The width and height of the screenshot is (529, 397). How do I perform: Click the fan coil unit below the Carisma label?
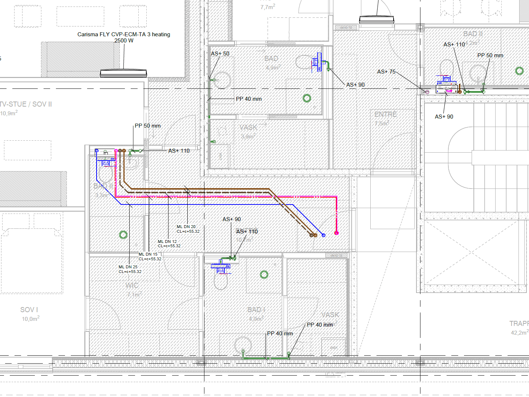(123, 73)
